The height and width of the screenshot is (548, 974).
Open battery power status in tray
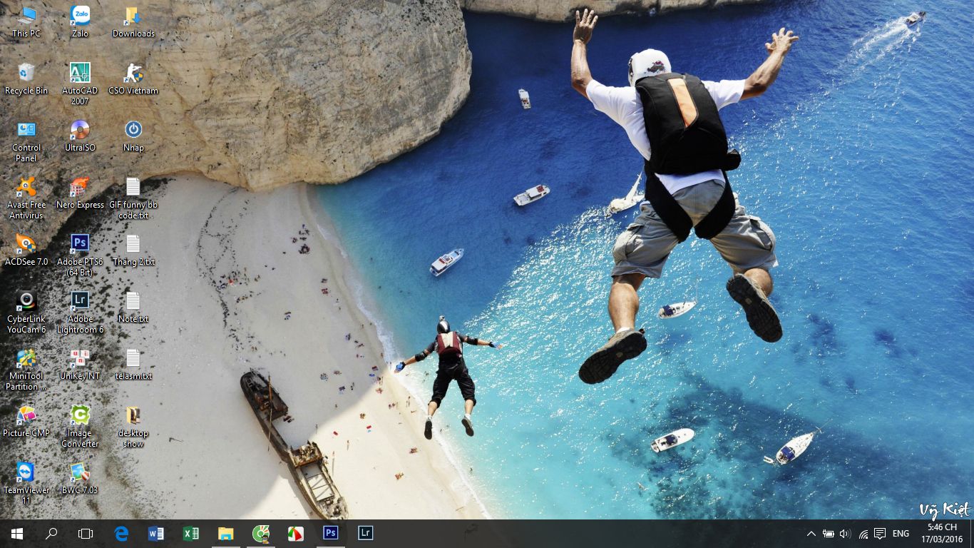(x=828, y=533)
